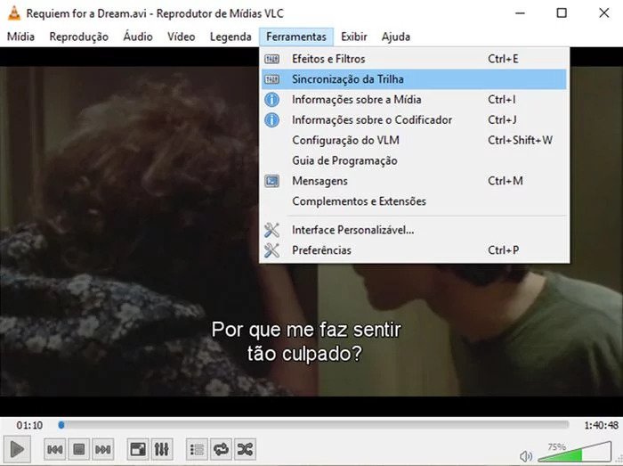
Task: Close the Ferramentas menu in menu bar
Action: click(x=296, y=37)
